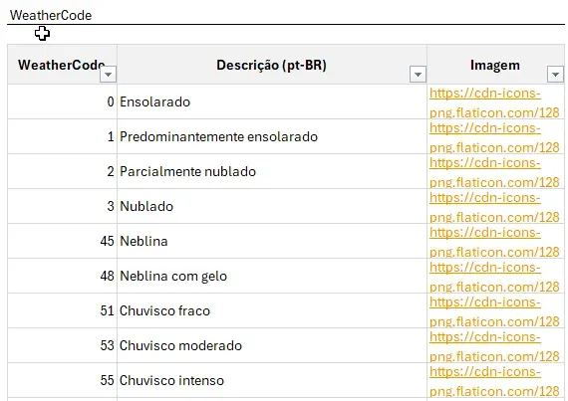The width and height of the screenshot is (568, 401).
Task: Select the weather code cell with value 45
Action: click(63, 241)
